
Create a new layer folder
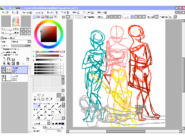pyautogui.click(x=13, y=59)
